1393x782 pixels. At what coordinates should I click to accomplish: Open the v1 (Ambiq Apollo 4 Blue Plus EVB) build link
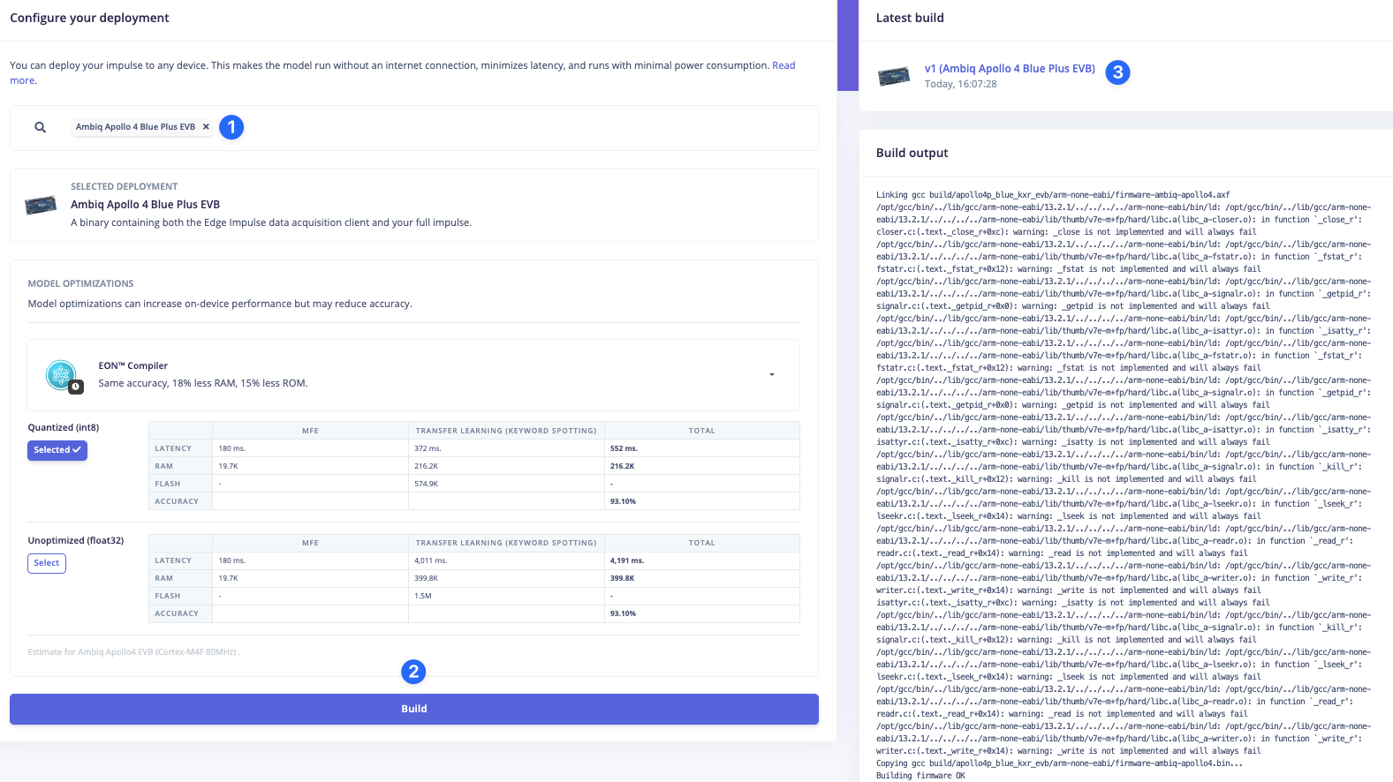point(1010,69)
